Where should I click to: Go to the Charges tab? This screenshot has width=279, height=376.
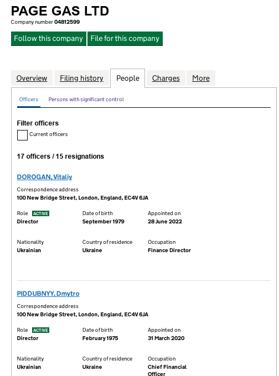(166, 78)
